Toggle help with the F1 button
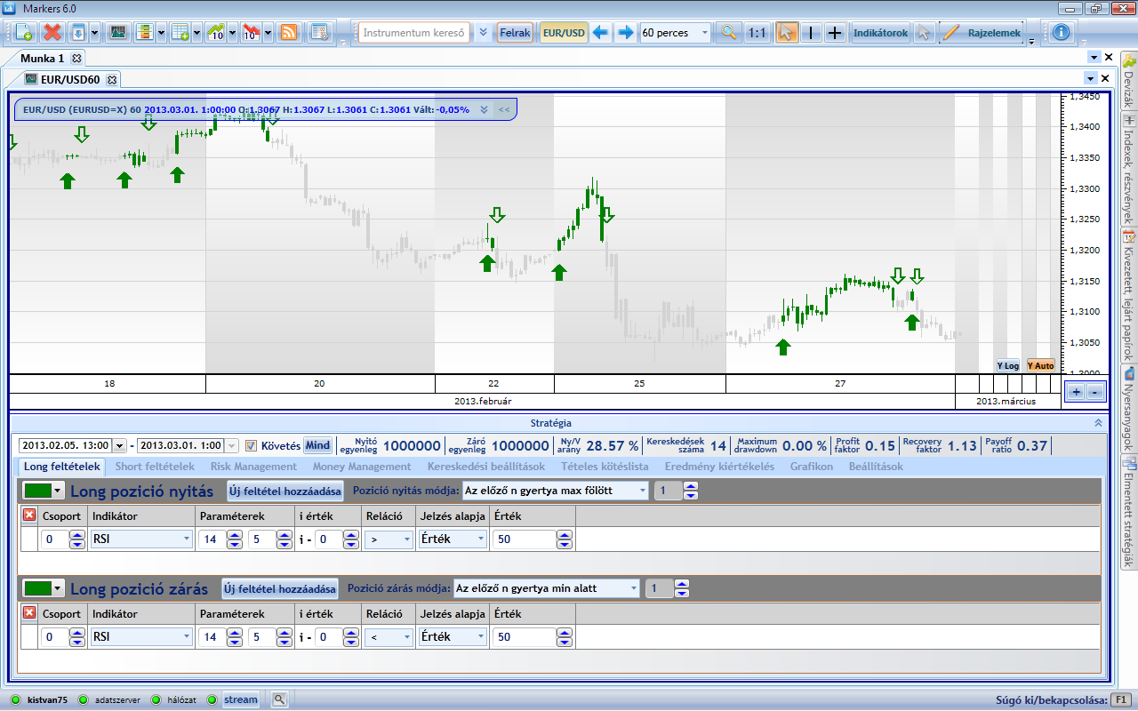Screen dimensions: 1138x711 coord(1121,699)
